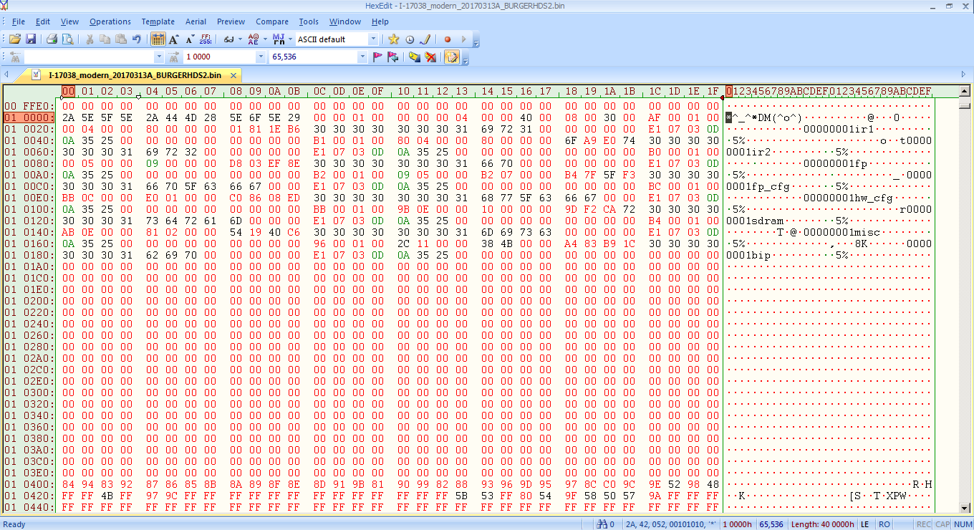The height and width of the screenshot is (530, 974).
Task: Expand character set icon dropdown arrow
Action: click(264, 39)
